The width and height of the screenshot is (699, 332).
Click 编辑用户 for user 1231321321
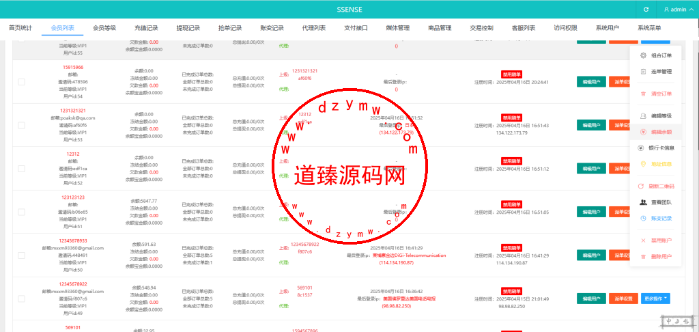pyautogui.click(x=591, y=126)
